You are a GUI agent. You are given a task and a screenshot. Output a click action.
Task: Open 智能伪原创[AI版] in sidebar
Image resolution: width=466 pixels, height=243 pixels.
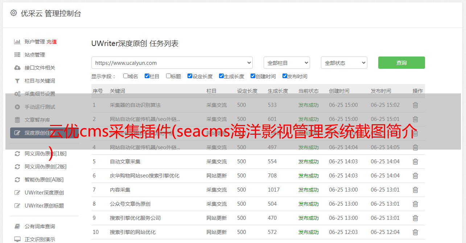pyautogui.click(x=44, y=180)
